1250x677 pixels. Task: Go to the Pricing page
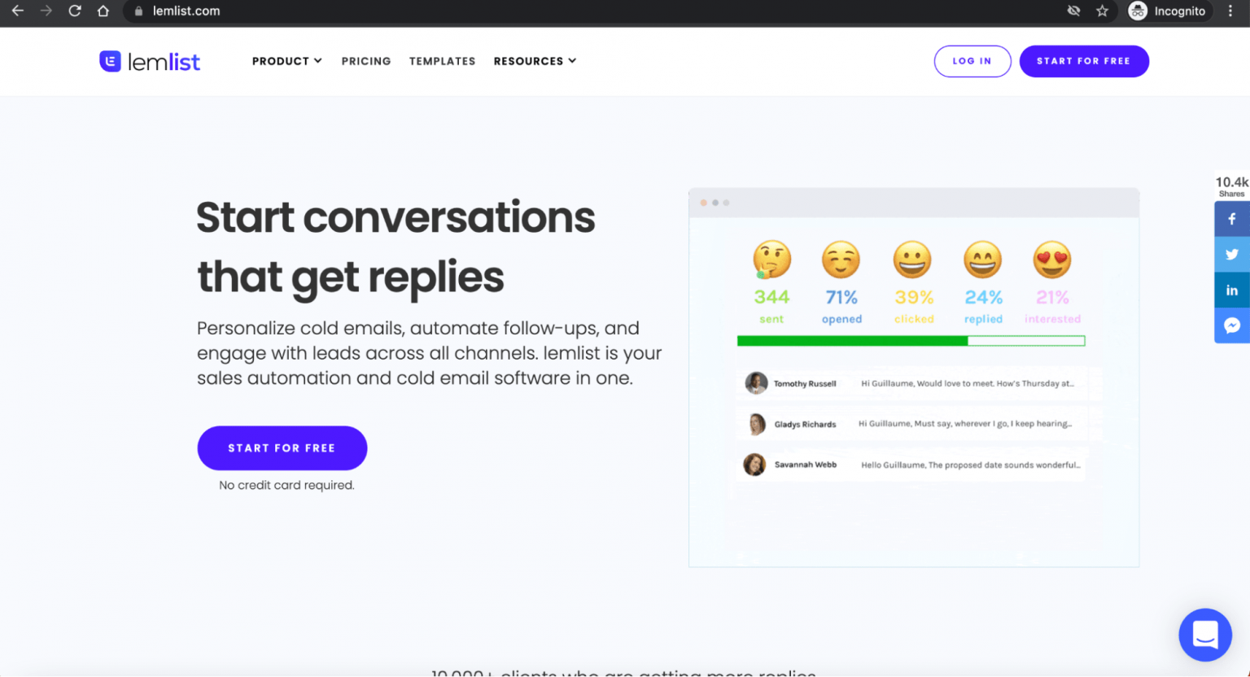[366, 61]
